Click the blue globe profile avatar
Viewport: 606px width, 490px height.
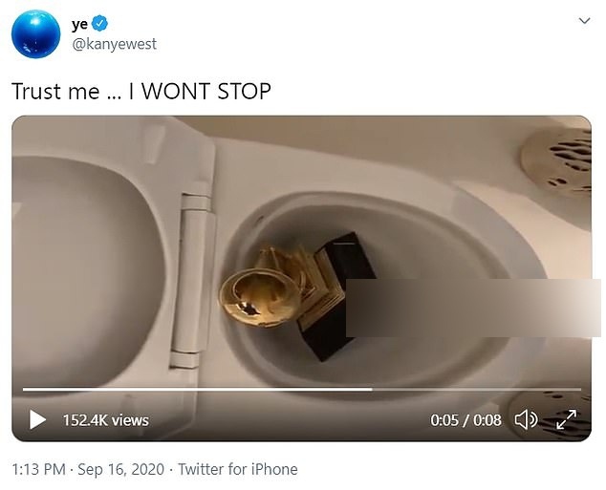[x=36, y=33]
